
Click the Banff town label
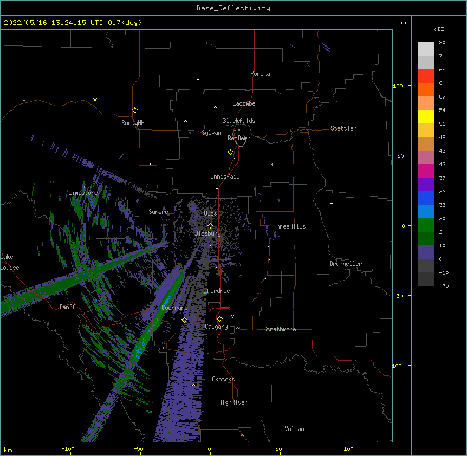67,307
